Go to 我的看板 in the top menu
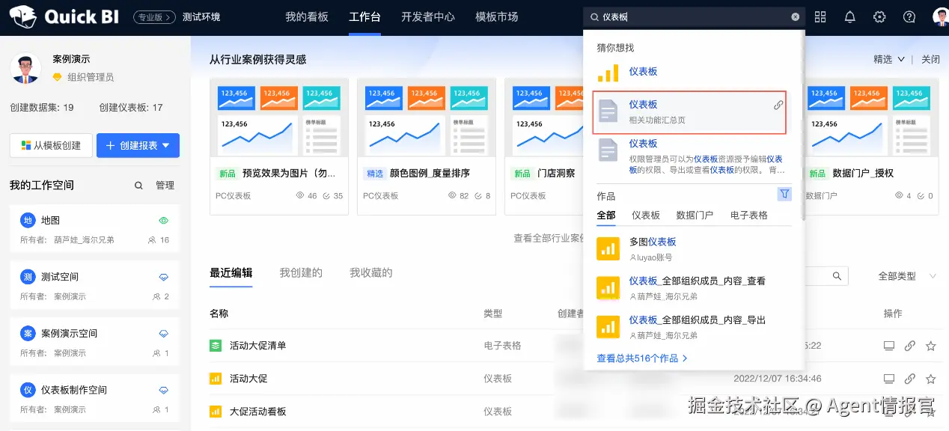The width and height of the screenshot is (949, 431). click(307, 16)
